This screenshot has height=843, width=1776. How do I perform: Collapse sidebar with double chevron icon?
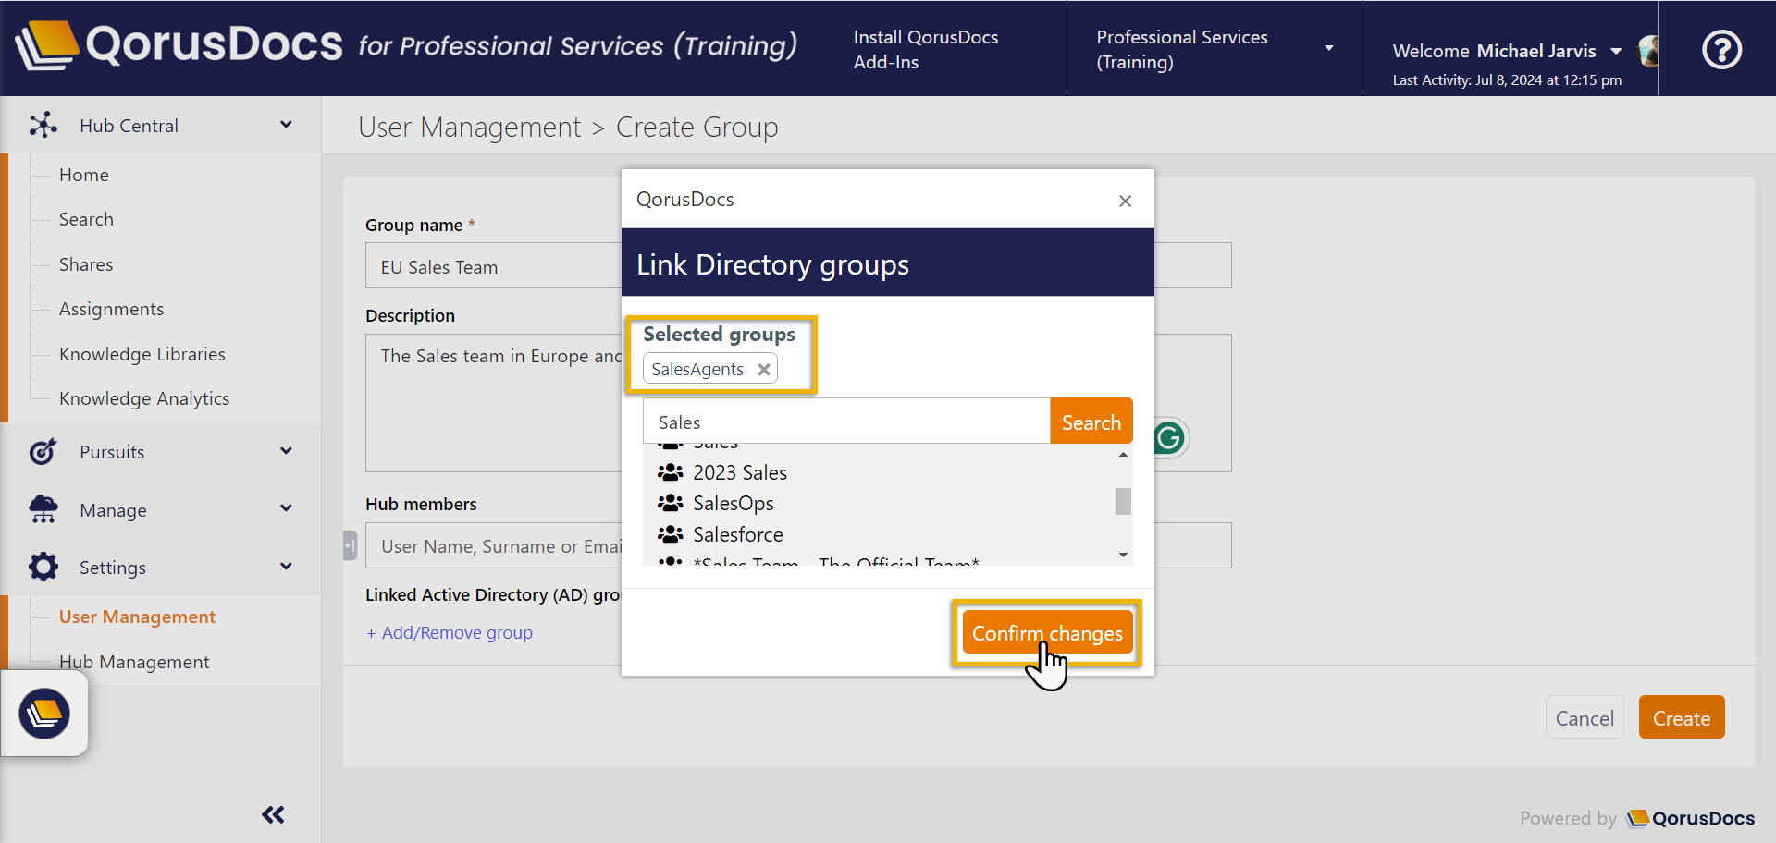(273, 814)
